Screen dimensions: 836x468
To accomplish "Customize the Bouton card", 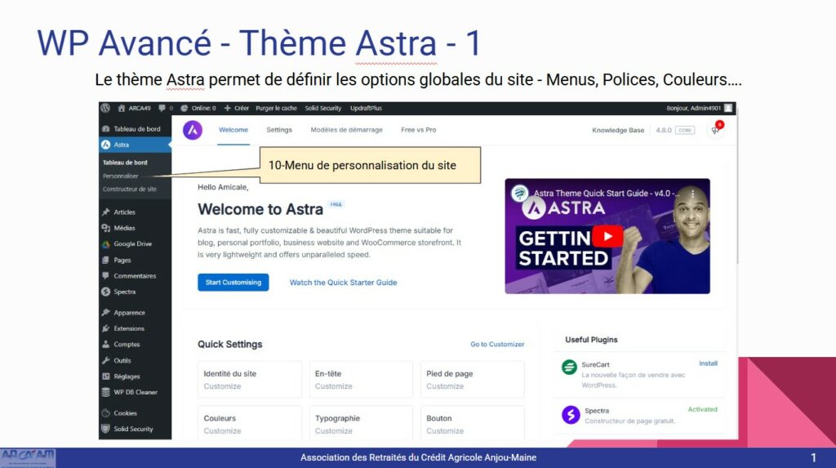I will click(x=473, y=424).
